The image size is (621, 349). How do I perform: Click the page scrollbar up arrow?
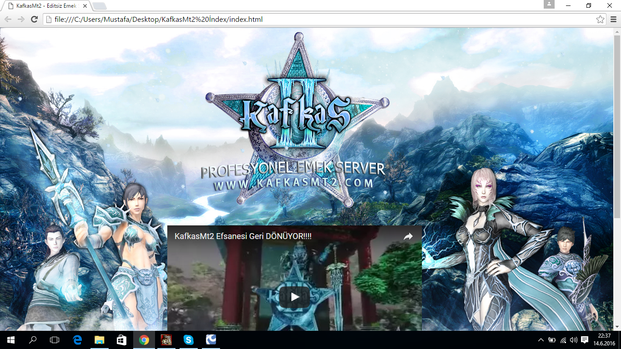(617, 31)
